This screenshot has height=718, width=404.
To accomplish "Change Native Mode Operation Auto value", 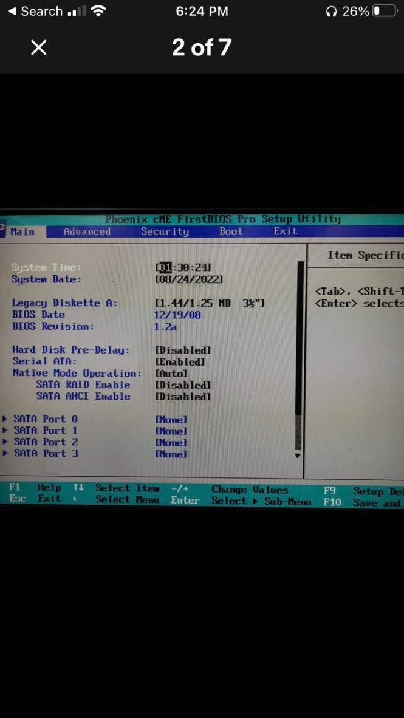I will 171,374.
